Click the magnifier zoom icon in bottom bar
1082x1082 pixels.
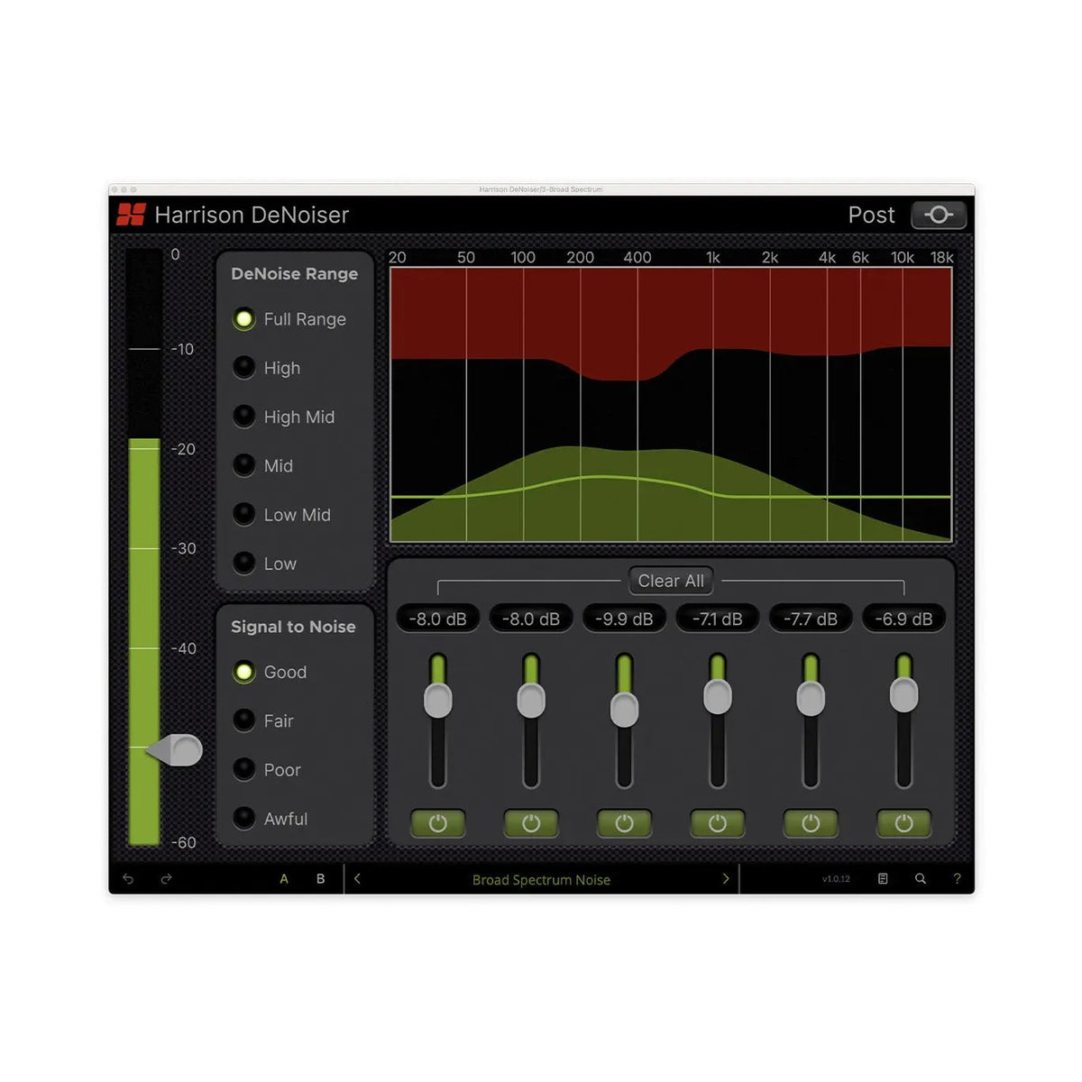[921, 878]
